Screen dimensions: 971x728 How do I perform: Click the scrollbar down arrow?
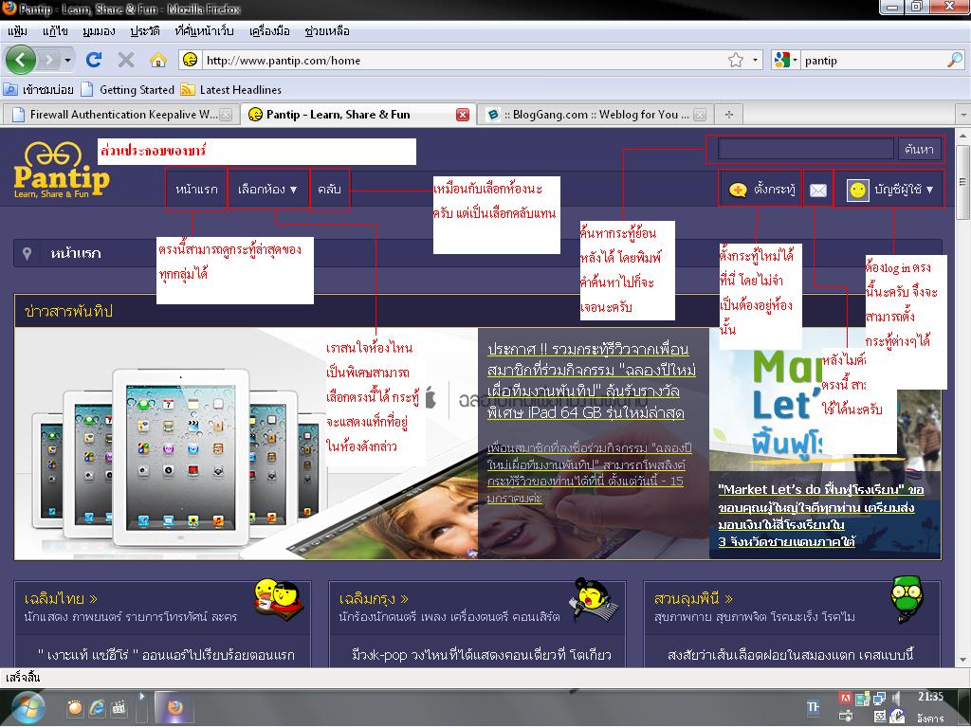coord(963,660)
